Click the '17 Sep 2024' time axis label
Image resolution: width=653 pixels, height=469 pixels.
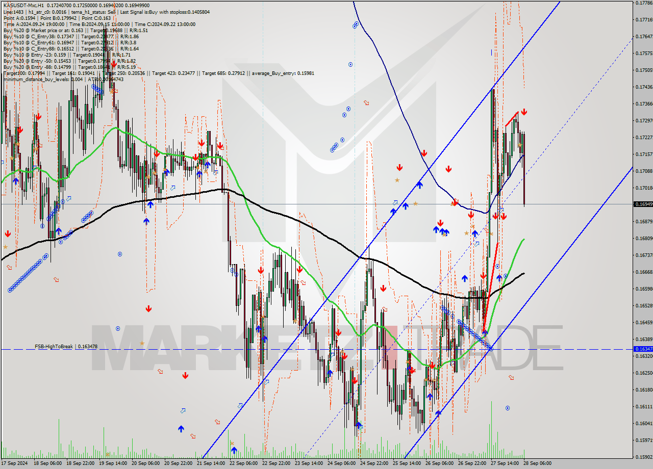(14, 463)
